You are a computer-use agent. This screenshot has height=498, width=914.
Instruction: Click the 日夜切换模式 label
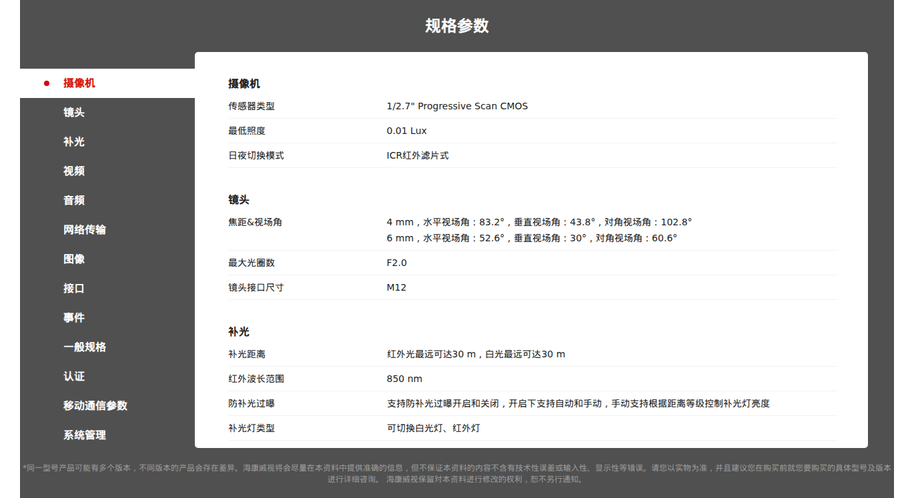point(256,155)
